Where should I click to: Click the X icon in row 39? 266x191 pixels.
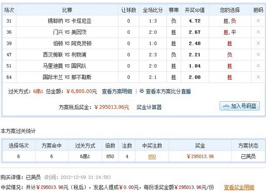tap(258, 43)
